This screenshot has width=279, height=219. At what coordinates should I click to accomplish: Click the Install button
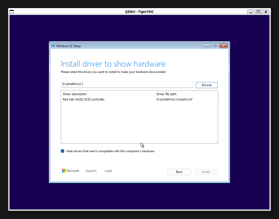coord(206,172)
